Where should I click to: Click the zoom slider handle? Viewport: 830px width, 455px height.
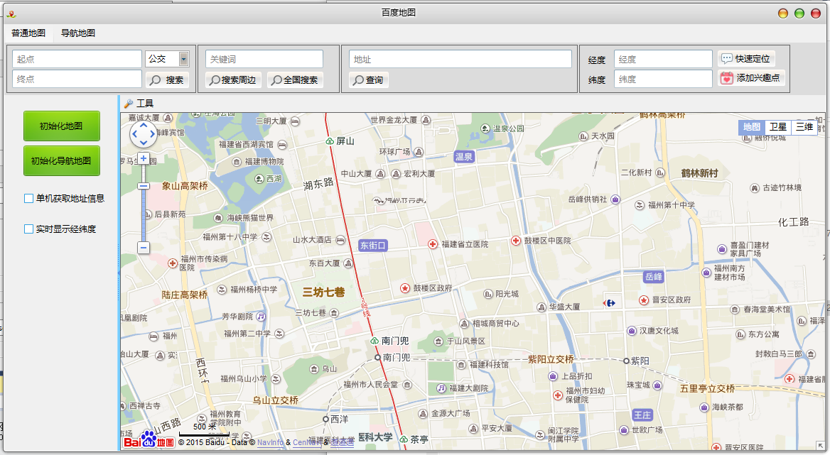click(143, 186)
